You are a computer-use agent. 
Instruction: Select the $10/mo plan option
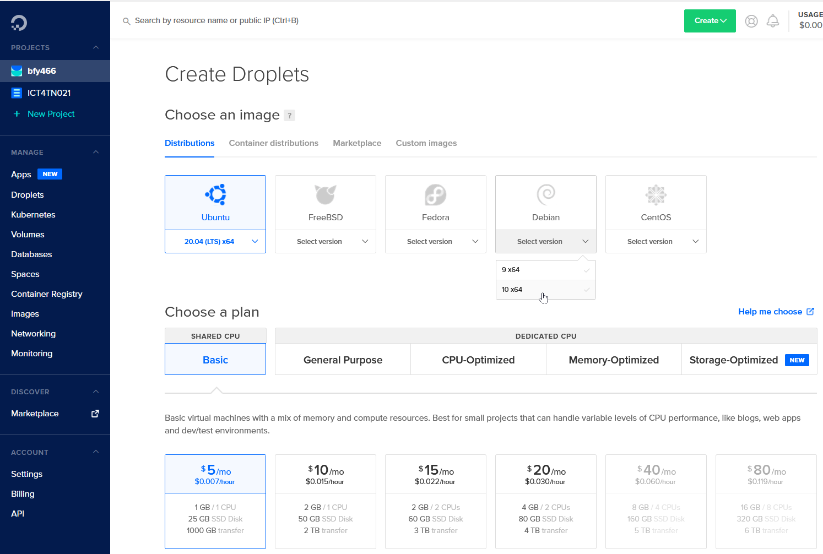pyautogui.click(x=325, y=501)
